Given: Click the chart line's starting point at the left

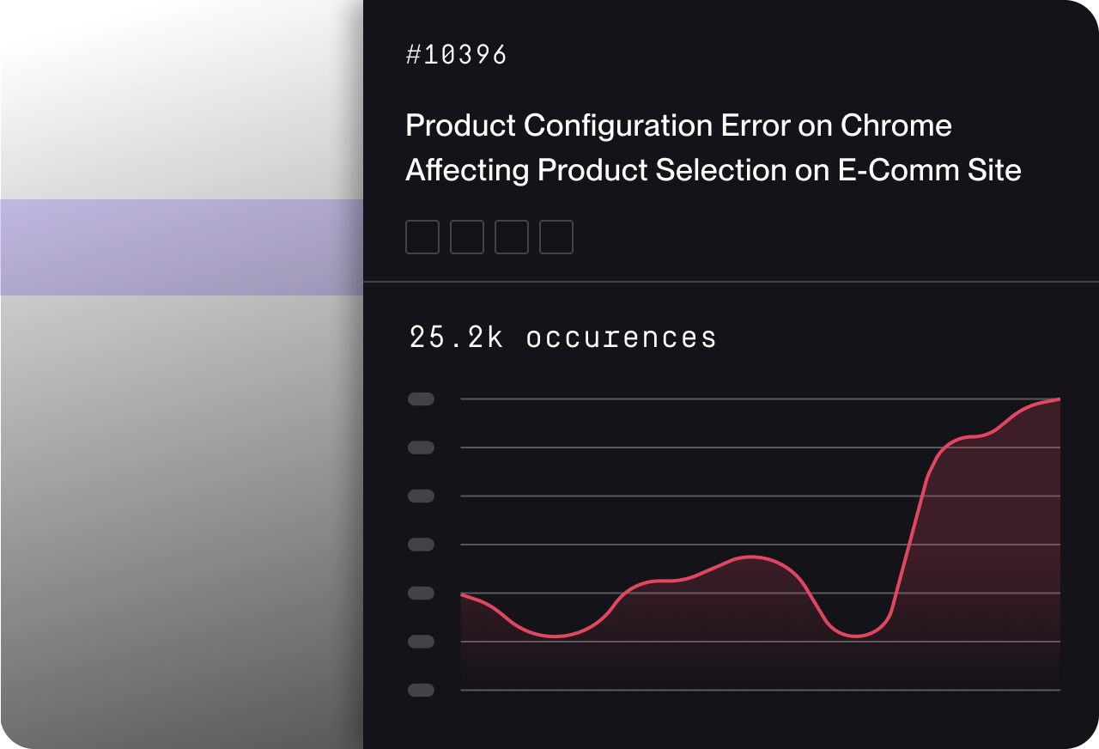Looking at the screenshot, I should 463,594.
